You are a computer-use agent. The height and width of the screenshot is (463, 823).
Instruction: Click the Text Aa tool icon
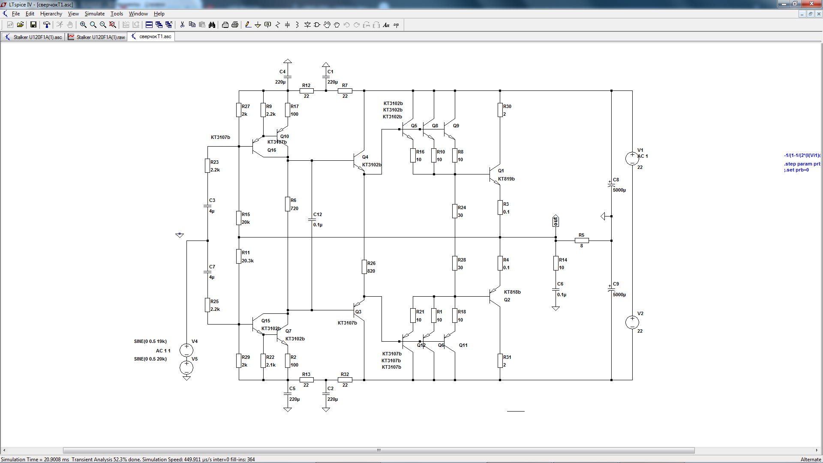pyautogui.click(x=386, y=25)
